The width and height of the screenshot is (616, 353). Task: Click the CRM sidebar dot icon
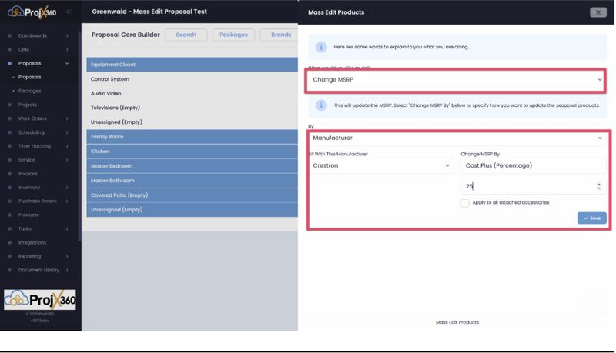pos(10,50)
